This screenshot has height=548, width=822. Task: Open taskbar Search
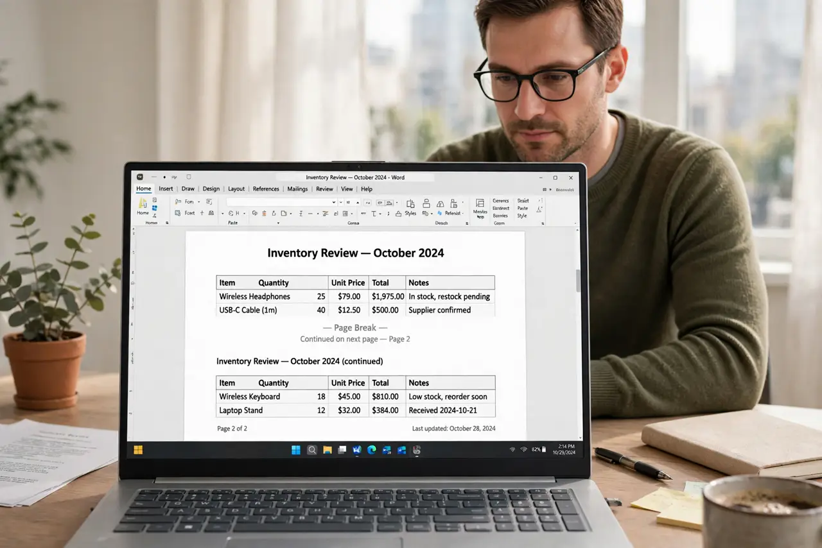point(312,450)
